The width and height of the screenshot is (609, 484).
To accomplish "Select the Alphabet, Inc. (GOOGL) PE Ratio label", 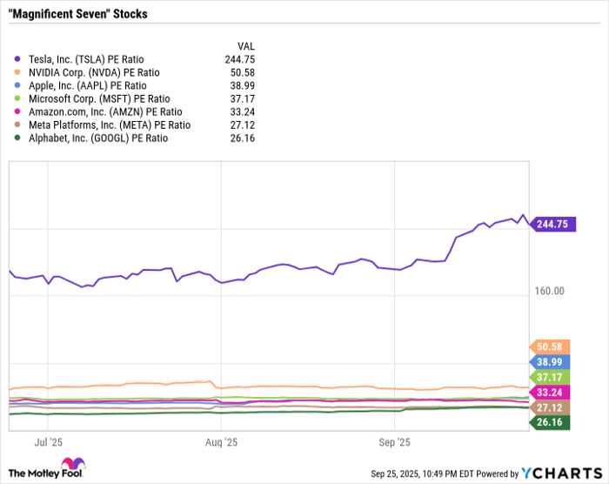I will coord(98,138).
